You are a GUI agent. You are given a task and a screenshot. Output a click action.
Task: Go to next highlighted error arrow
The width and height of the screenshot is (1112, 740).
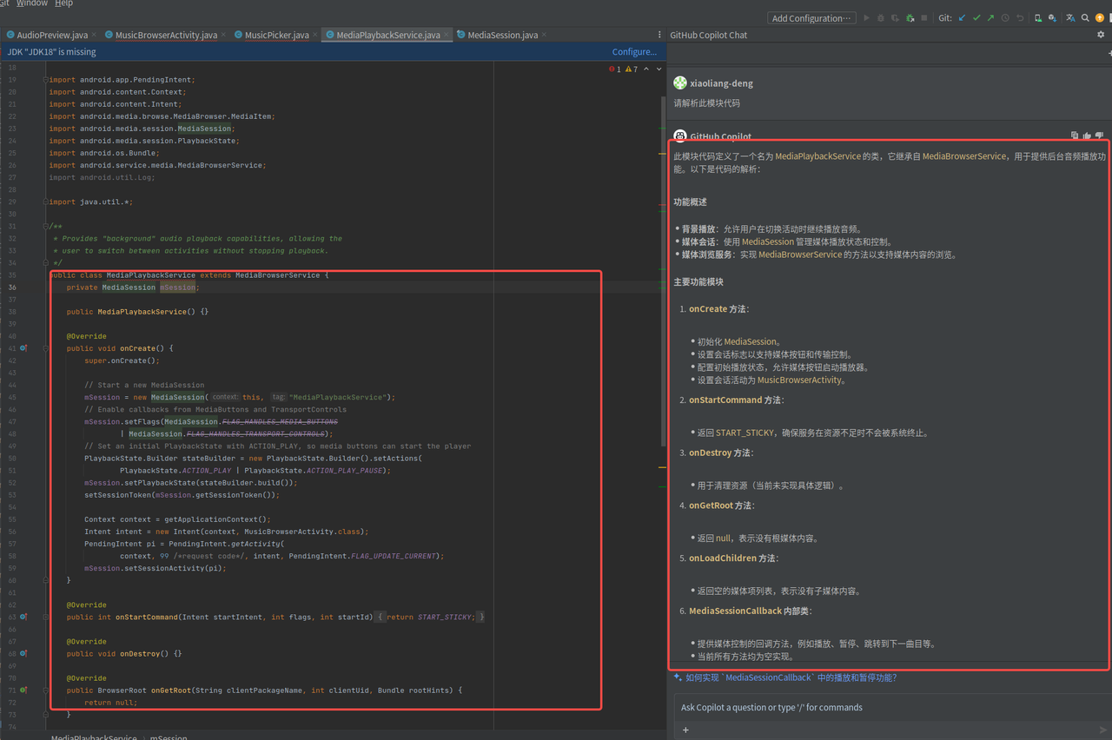[x=659, y=69]
